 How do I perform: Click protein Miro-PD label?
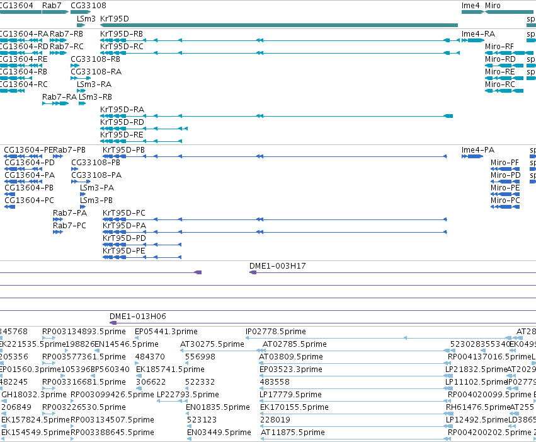point(506,175)
